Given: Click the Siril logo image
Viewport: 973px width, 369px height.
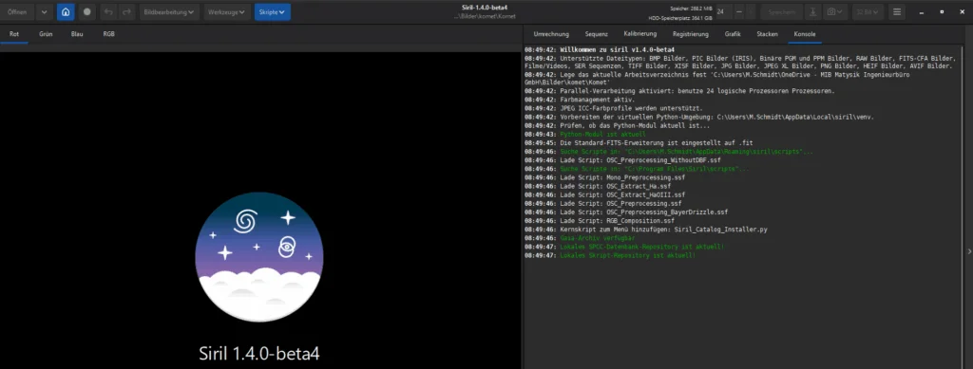Looking at the screenshot, I should coord(259,256).
